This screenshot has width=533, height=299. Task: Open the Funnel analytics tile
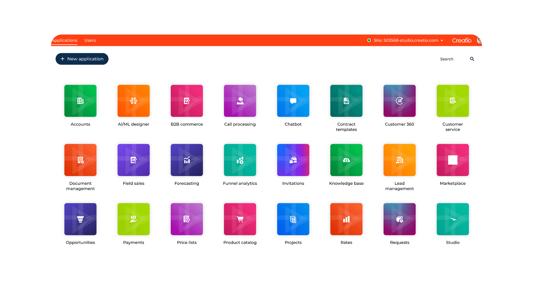[x=240, y=160]
